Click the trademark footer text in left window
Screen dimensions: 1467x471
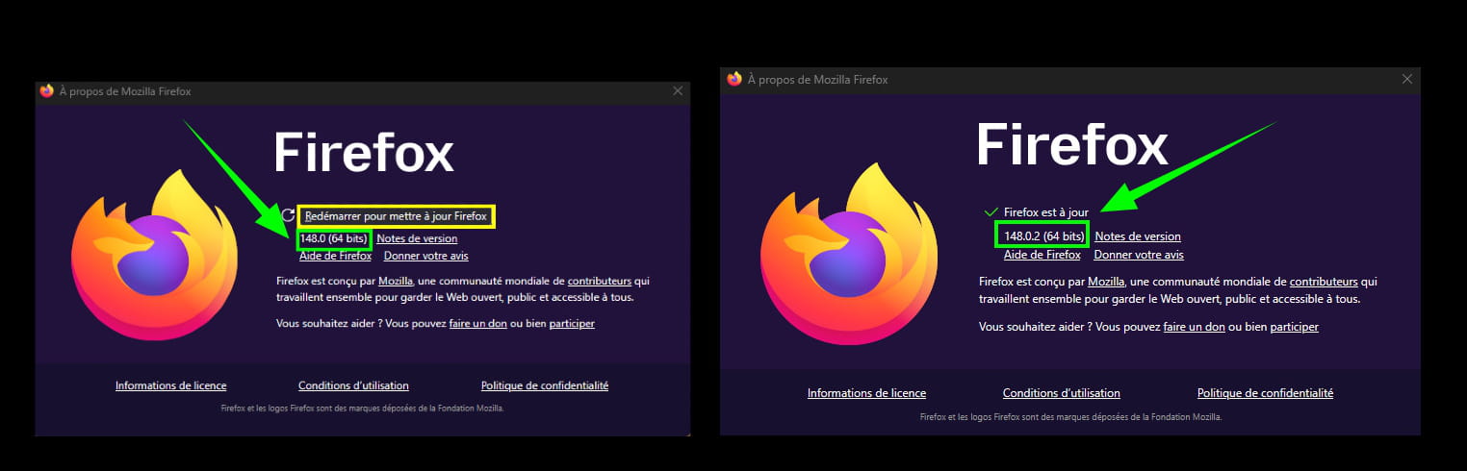362,408
